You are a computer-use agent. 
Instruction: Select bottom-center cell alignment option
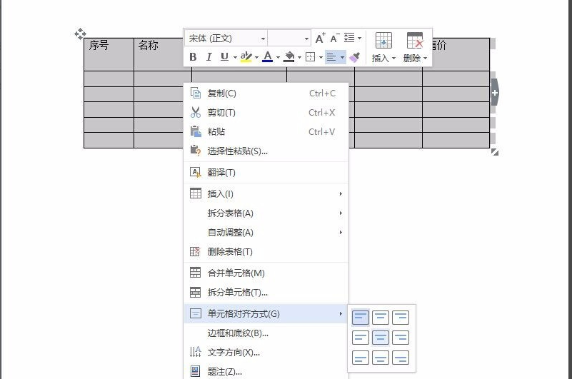(381, 358)
